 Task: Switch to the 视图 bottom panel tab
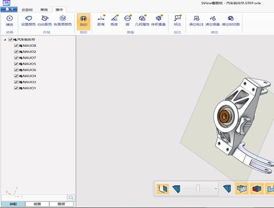(x=37, y=204)
